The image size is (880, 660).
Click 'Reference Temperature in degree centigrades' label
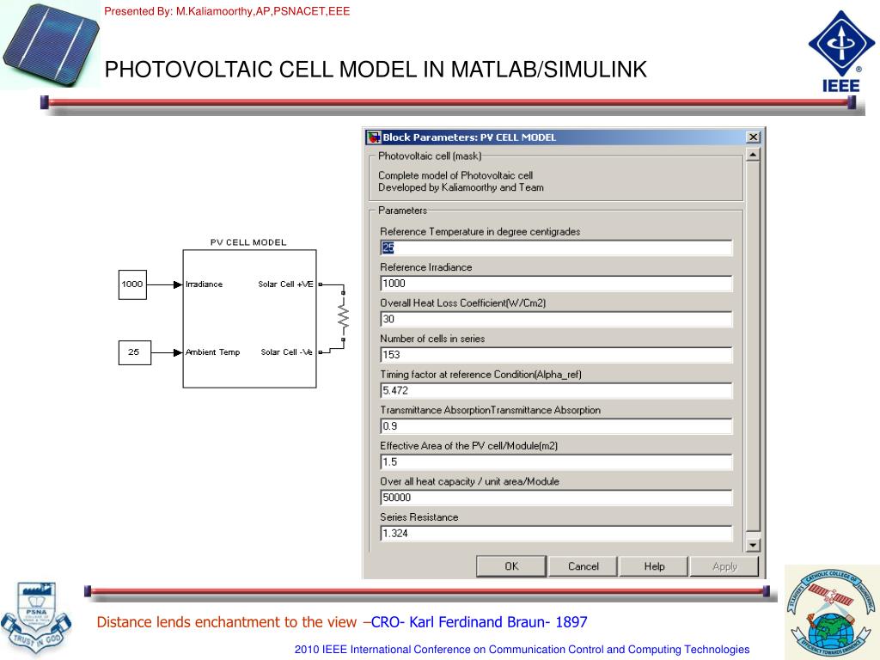480,232
